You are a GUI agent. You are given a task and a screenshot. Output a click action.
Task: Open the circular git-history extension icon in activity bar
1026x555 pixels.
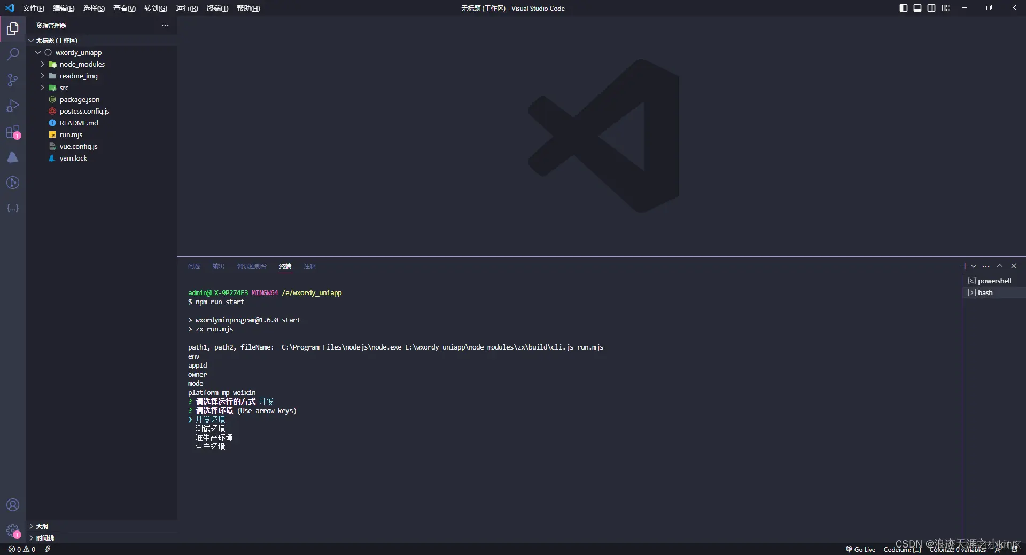13,183
